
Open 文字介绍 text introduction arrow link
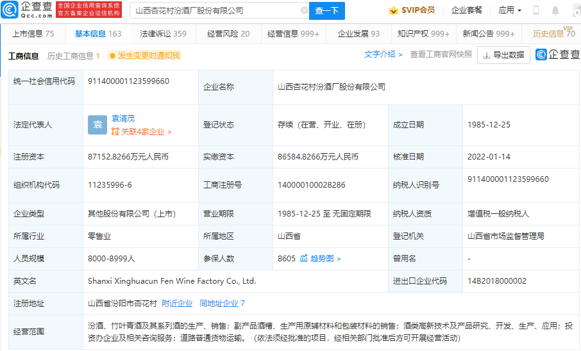click(383, 54)
